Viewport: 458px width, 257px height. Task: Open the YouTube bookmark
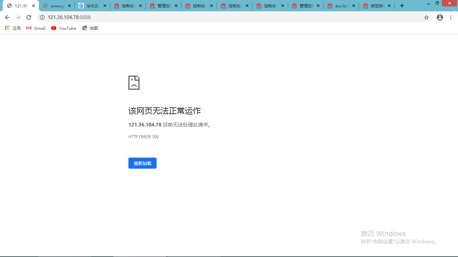pos(63,28)
